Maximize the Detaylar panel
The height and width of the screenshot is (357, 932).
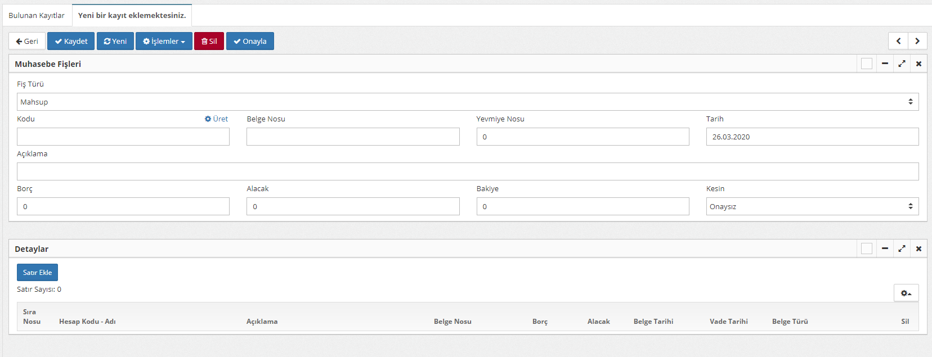click(902, 248)
